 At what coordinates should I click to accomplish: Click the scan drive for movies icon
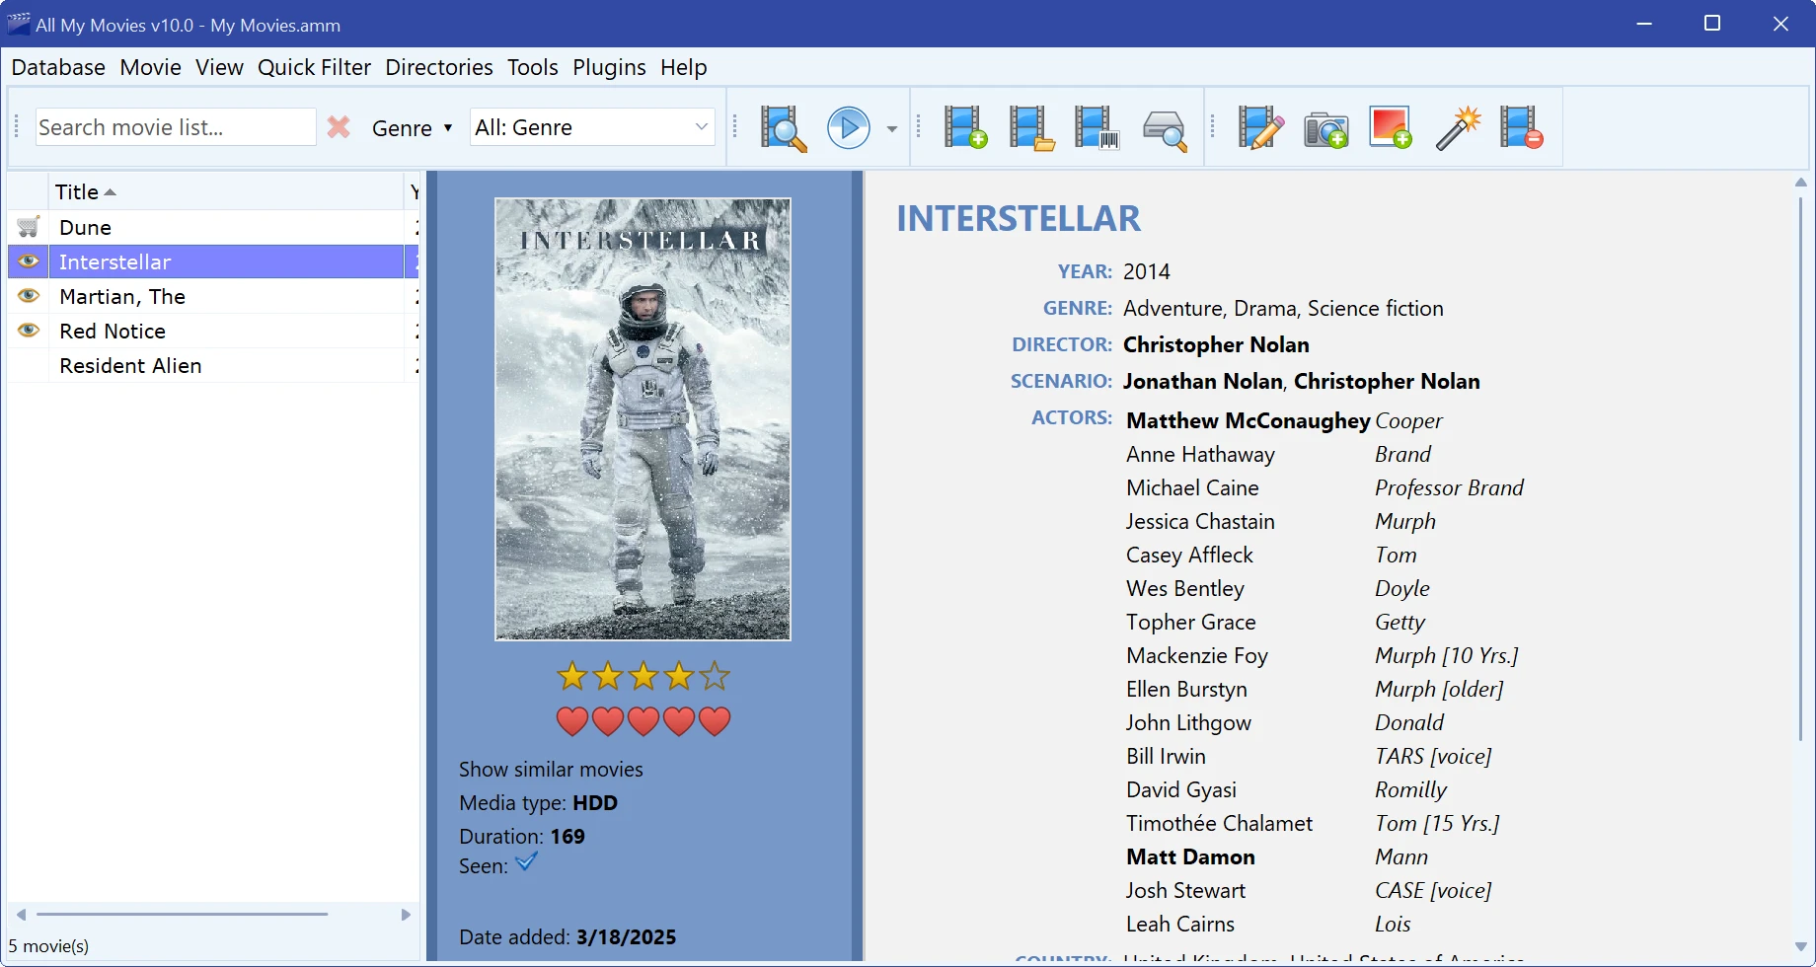pyautogui.click(x=1165, y=130)
